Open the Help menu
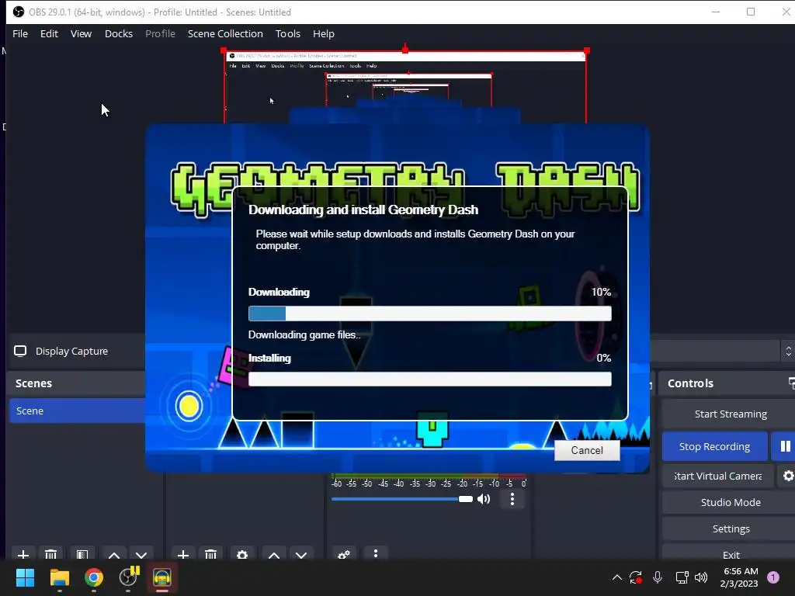This screenshot has height=596, width=795. click(x=324, y=33)
